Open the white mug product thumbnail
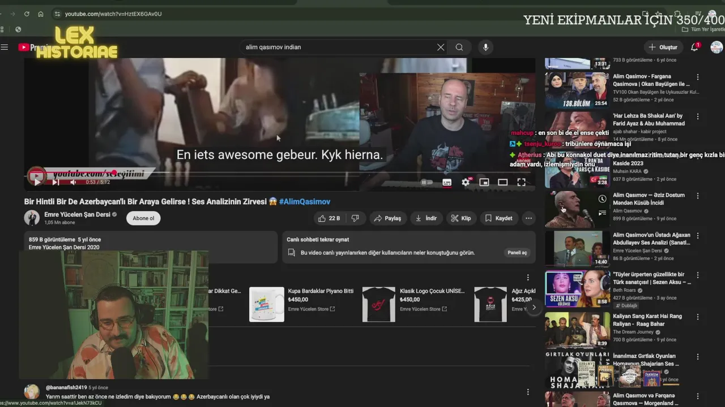725x407 pixels. point(267,304)
